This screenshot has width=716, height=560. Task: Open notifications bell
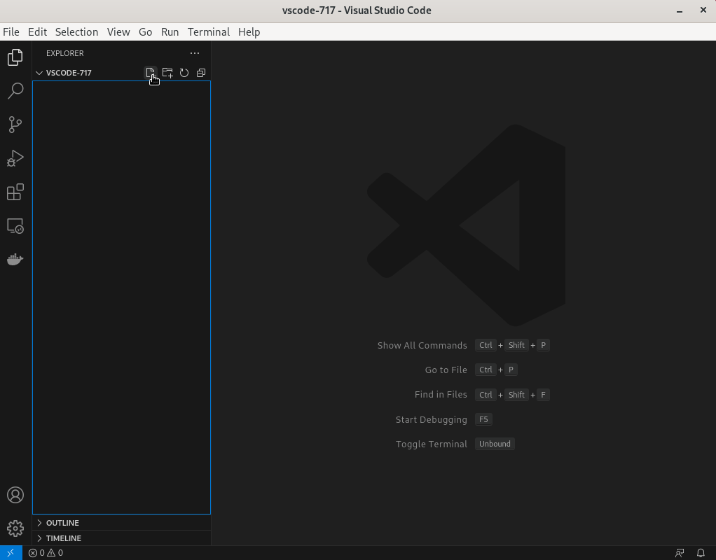tap(701, 553)
